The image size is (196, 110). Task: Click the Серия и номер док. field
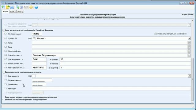point(42,80)
